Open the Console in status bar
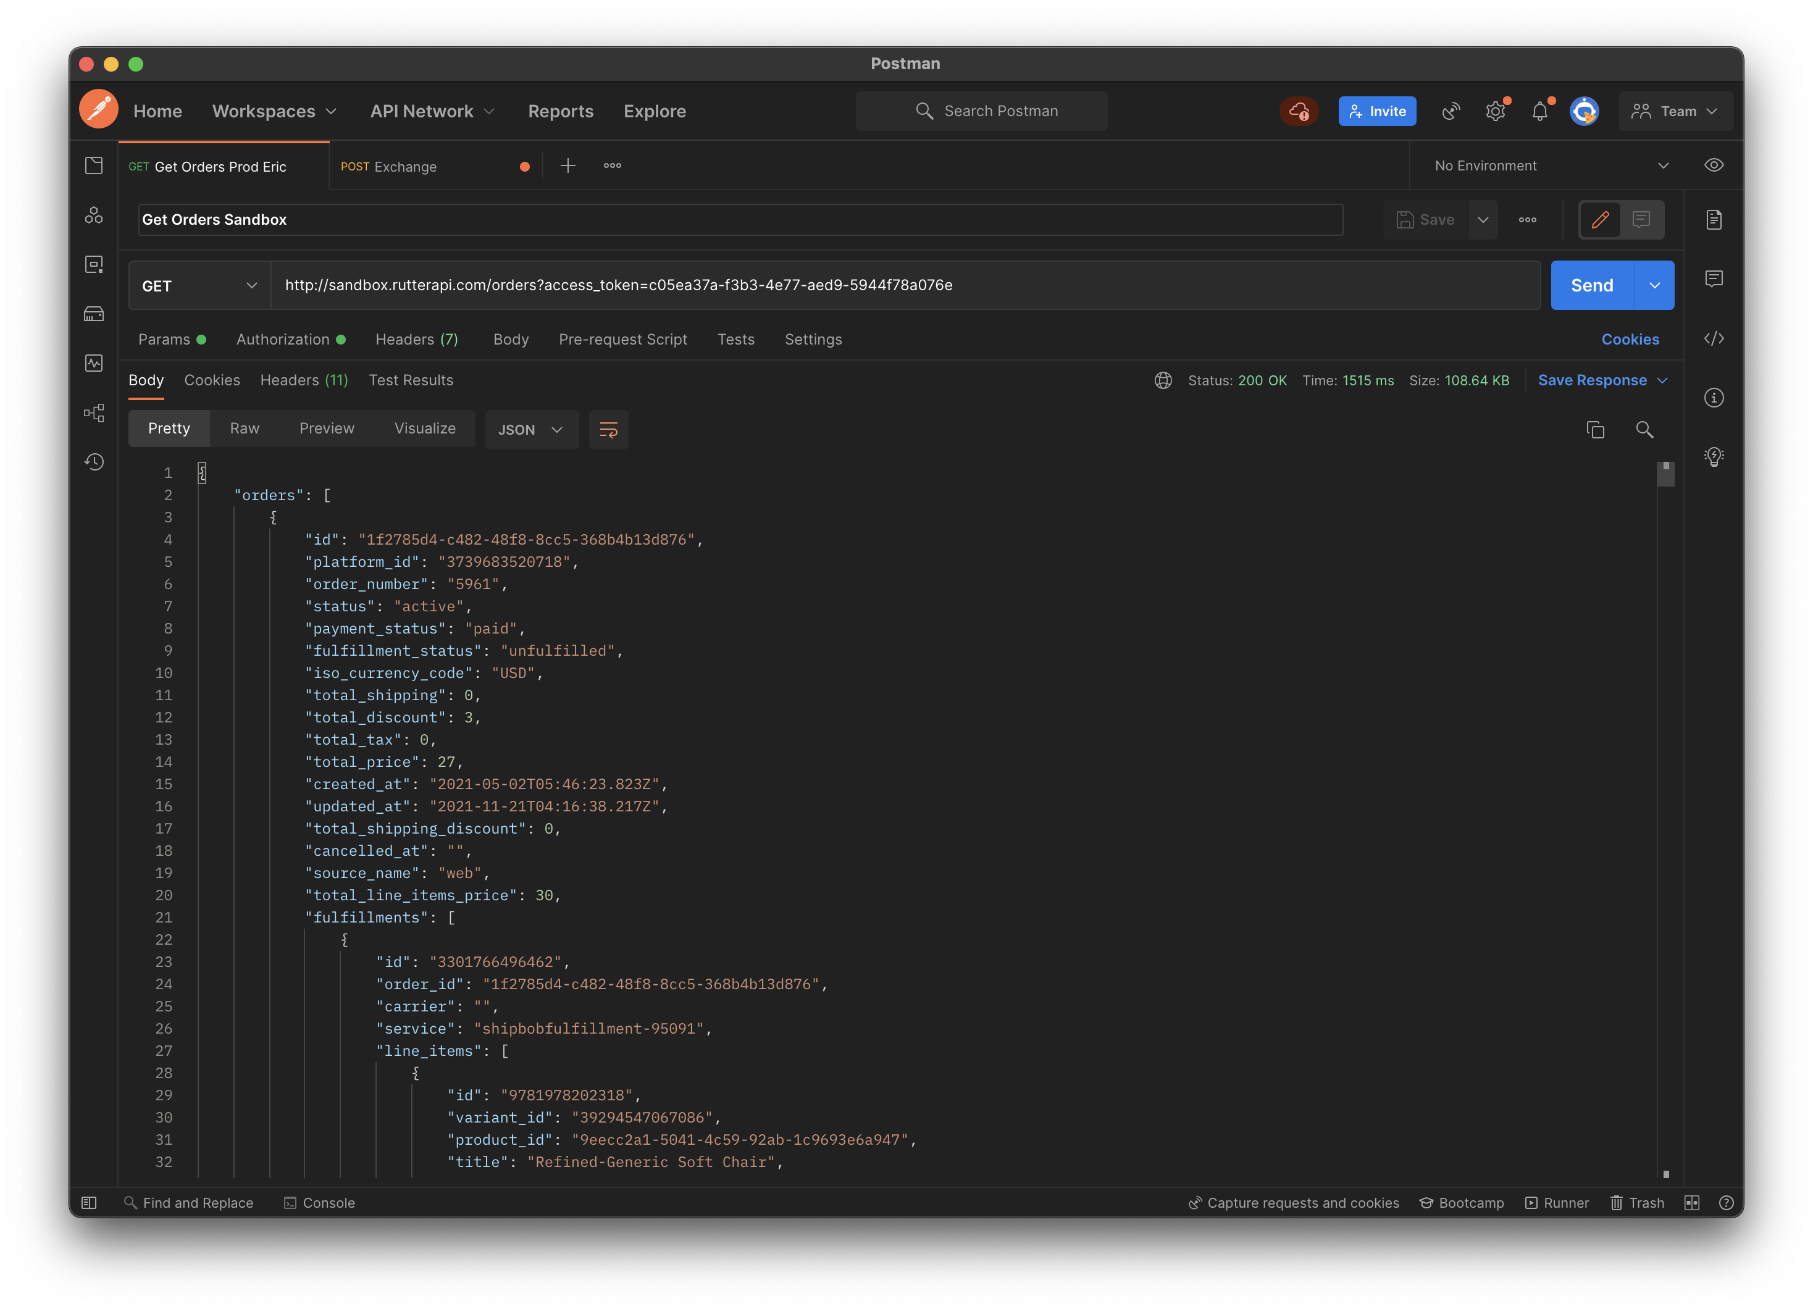1813x1309 pixels. click(x=320, y=1203)
